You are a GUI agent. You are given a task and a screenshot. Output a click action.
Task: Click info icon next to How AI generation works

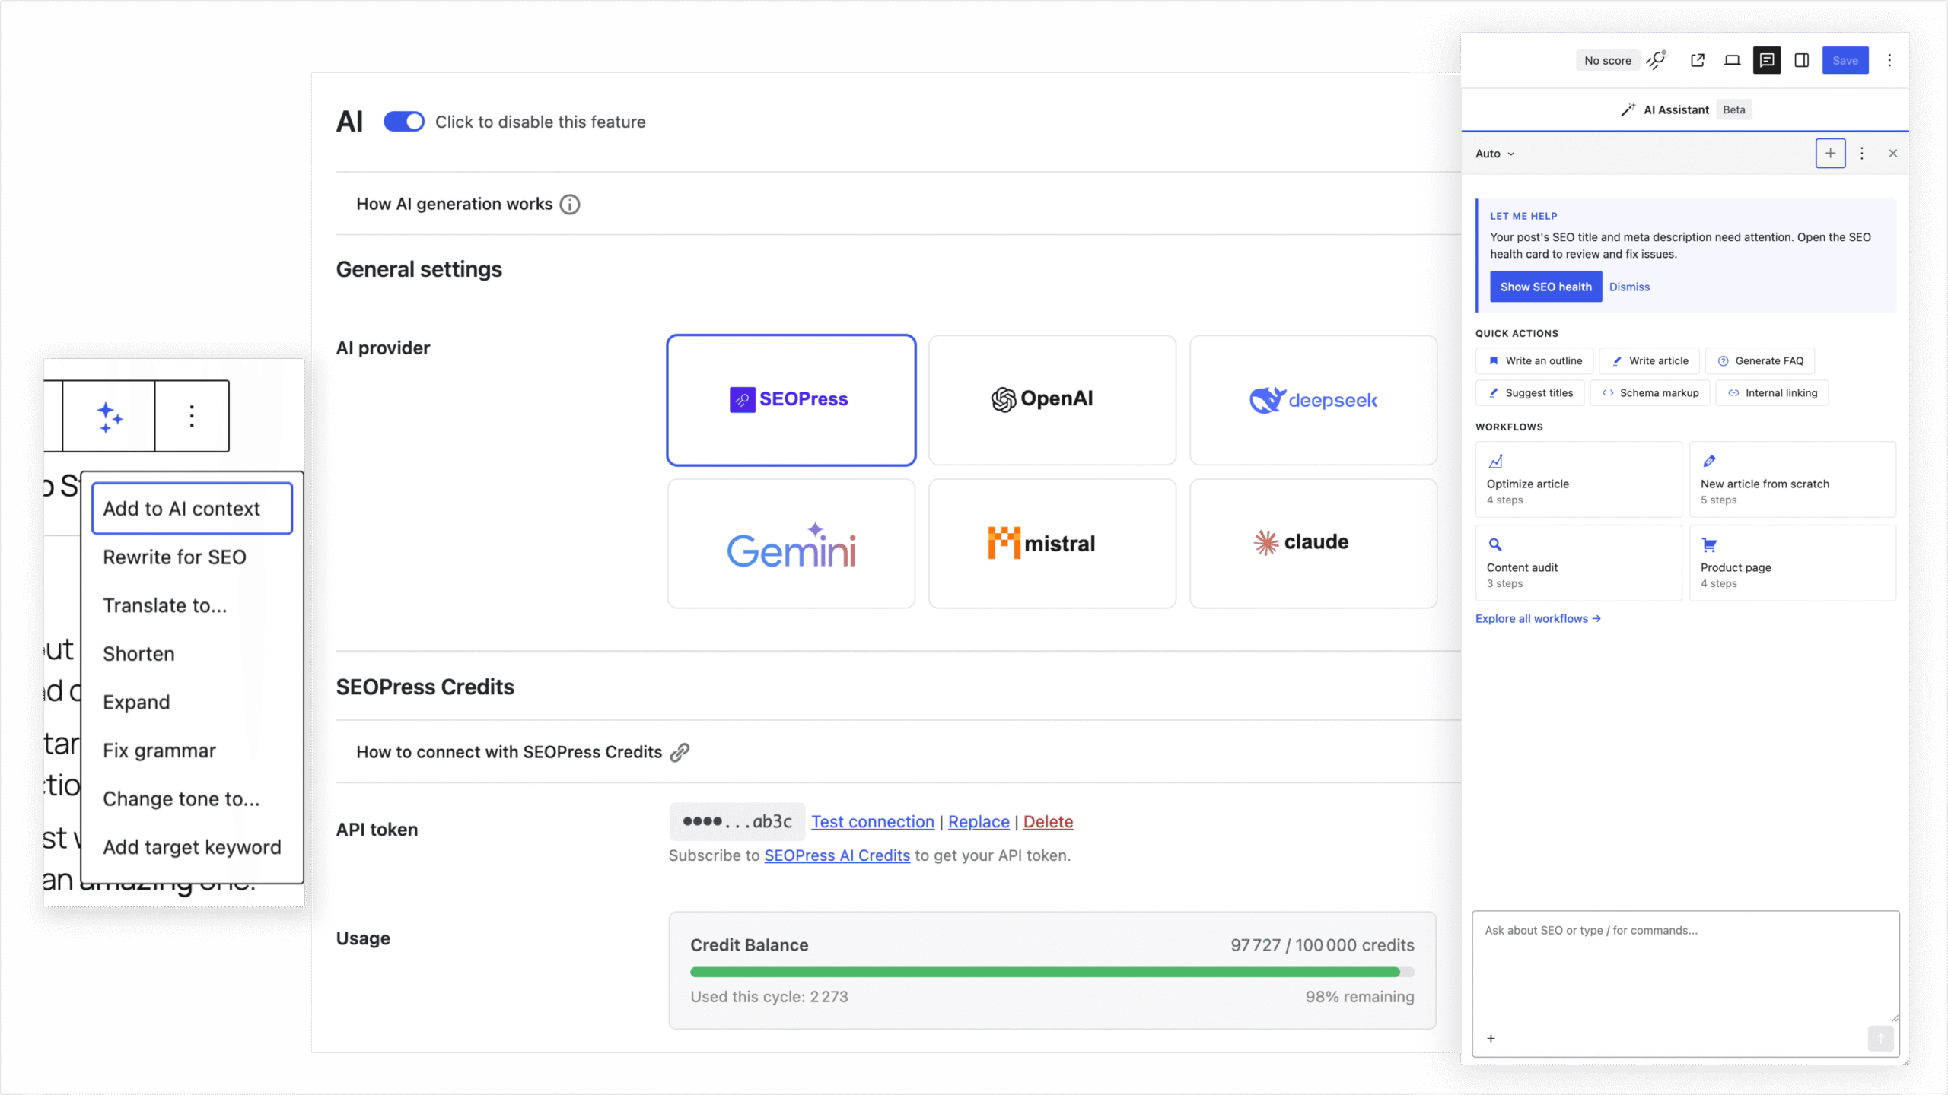coord(570,205)
